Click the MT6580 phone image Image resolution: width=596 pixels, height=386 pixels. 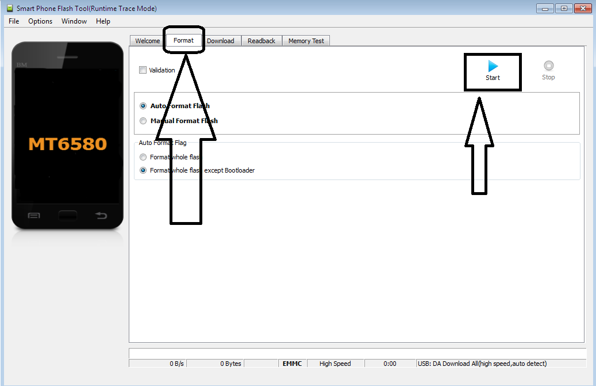click(x=68, y=135)
